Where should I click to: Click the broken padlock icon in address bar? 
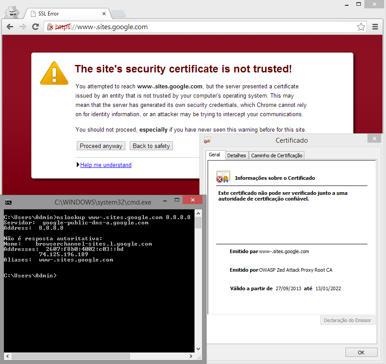[x=50, y=27]
